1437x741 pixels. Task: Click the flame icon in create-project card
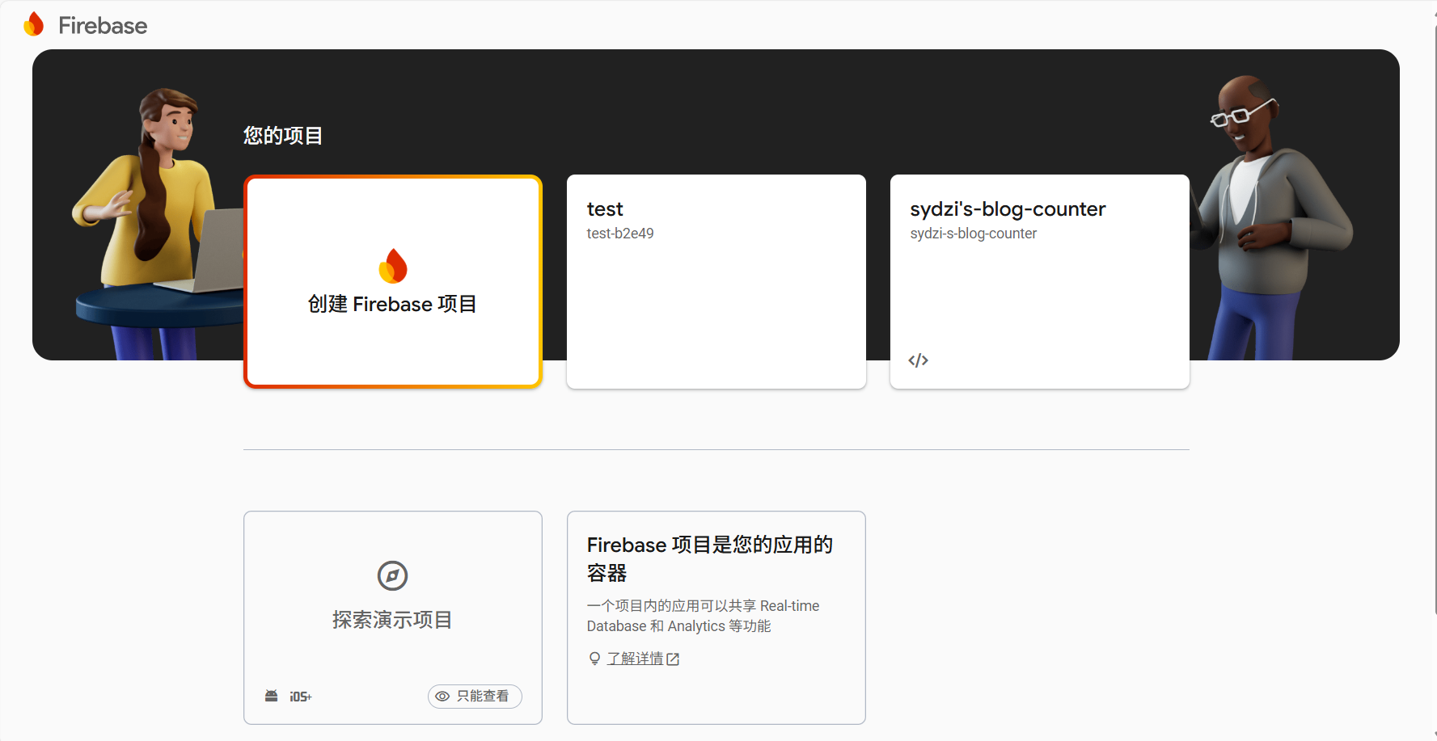[393, 266]
